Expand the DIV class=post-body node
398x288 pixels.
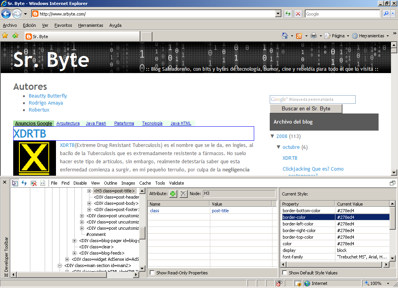point(89,203)
